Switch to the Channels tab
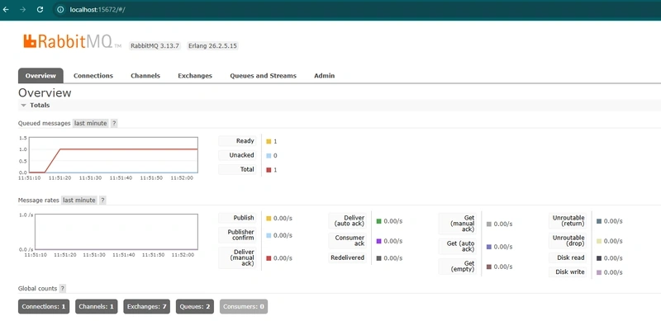Image resolution: width=661 pixels, height=321 pixels. [145, 76]
